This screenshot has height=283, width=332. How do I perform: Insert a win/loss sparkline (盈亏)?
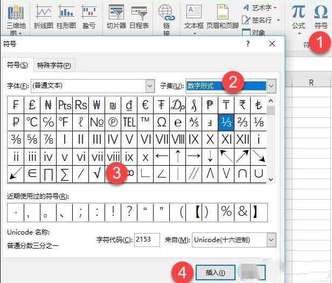pos(89,17)
